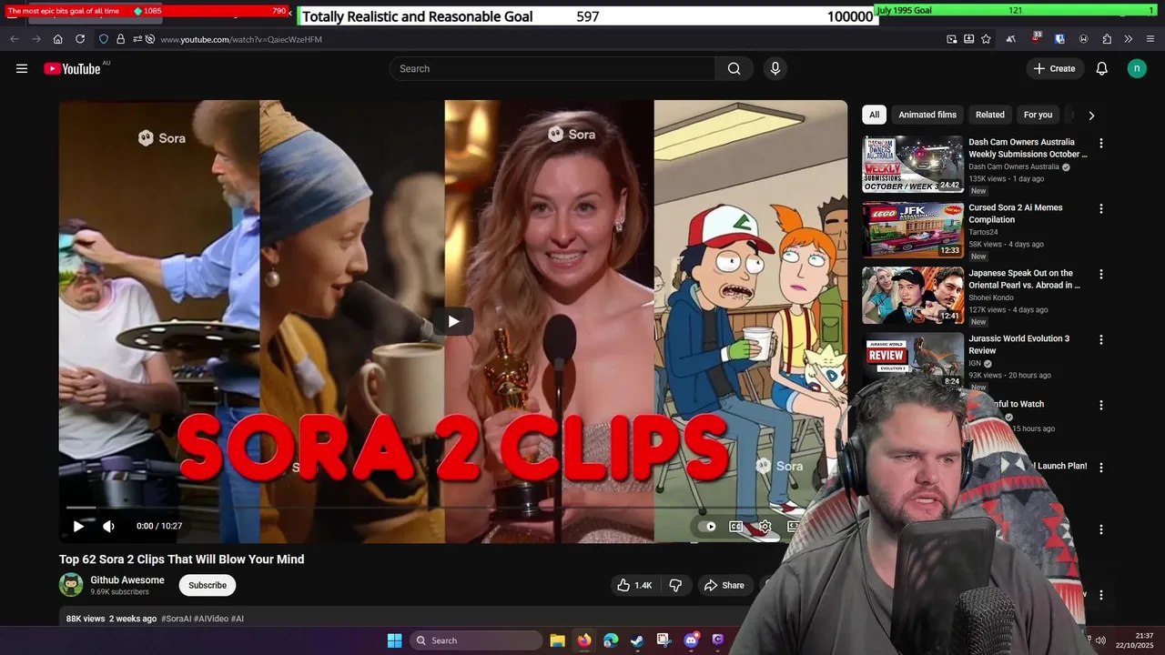Like the video (1.4K)
The width and height of the screenshot is (1165, 655).
634,585
